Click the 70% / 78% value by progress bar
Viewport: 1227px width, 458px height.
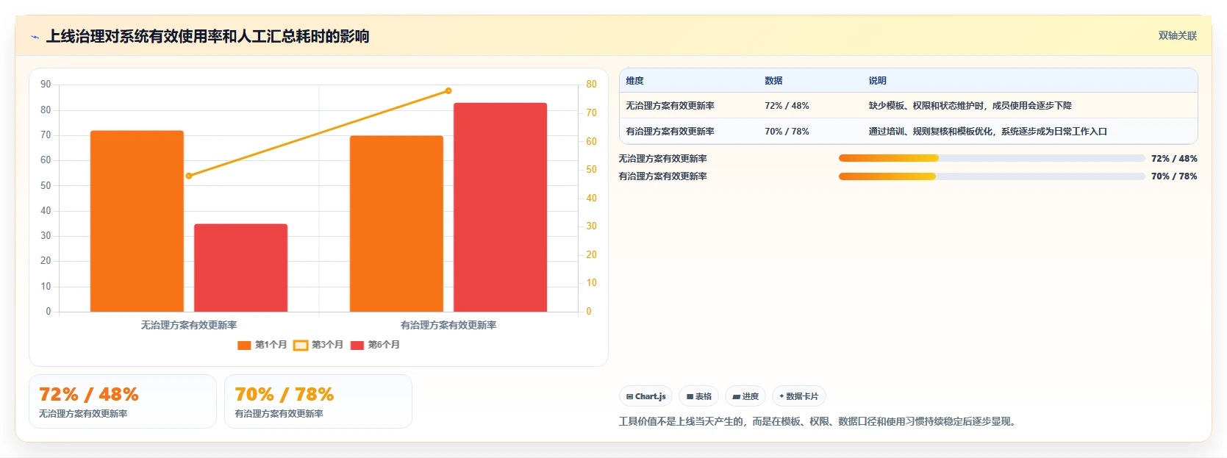point(1174,176)
